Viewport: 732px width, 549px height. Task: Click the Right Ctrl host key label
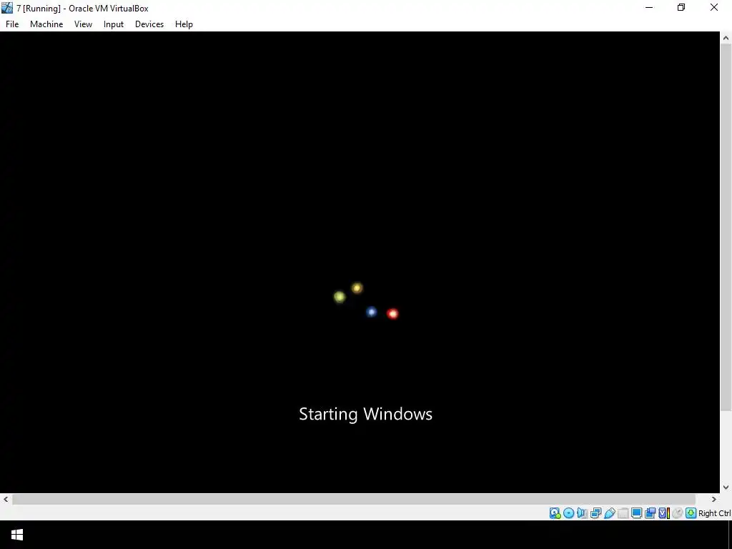pyautogui.click(x=715, y=513)
